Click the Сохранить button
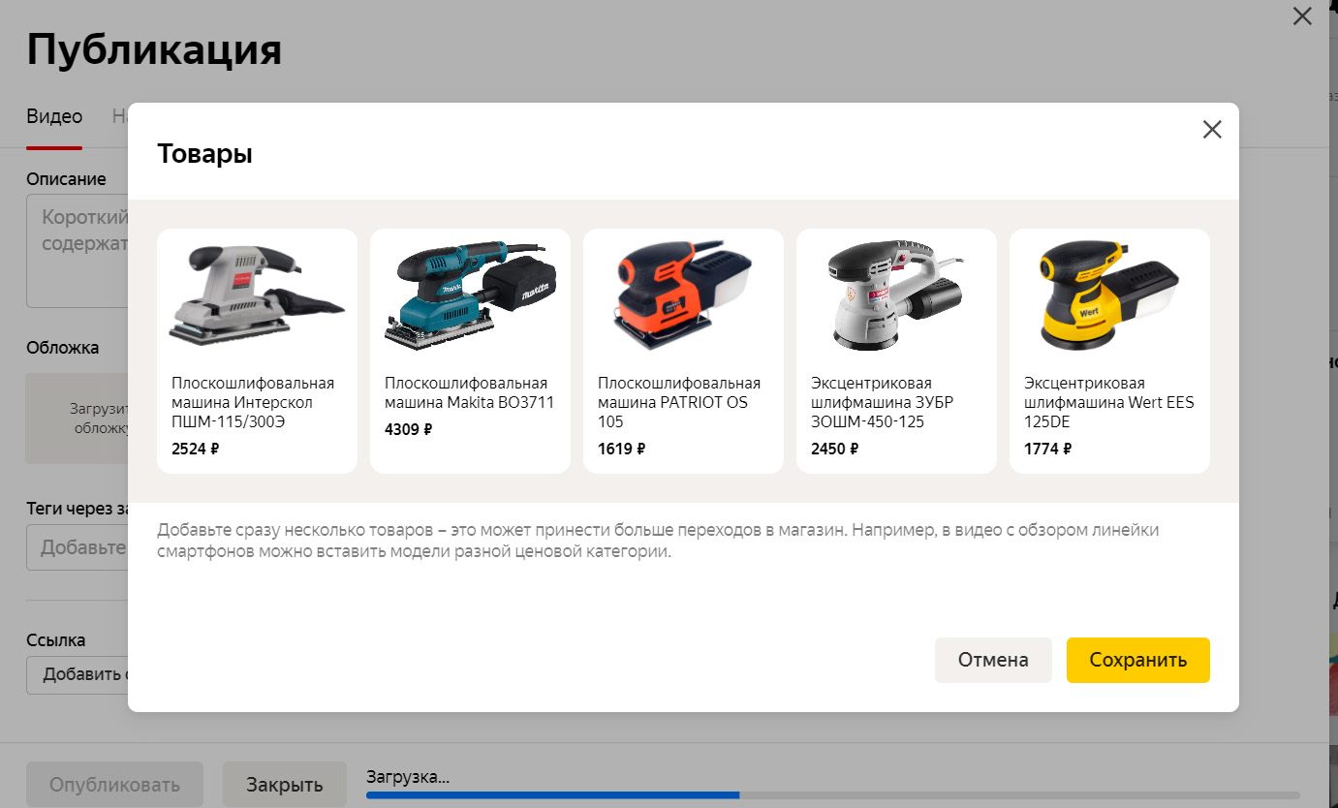The height and width of the screenshot is (808, 1338). tap(1137, 660)
